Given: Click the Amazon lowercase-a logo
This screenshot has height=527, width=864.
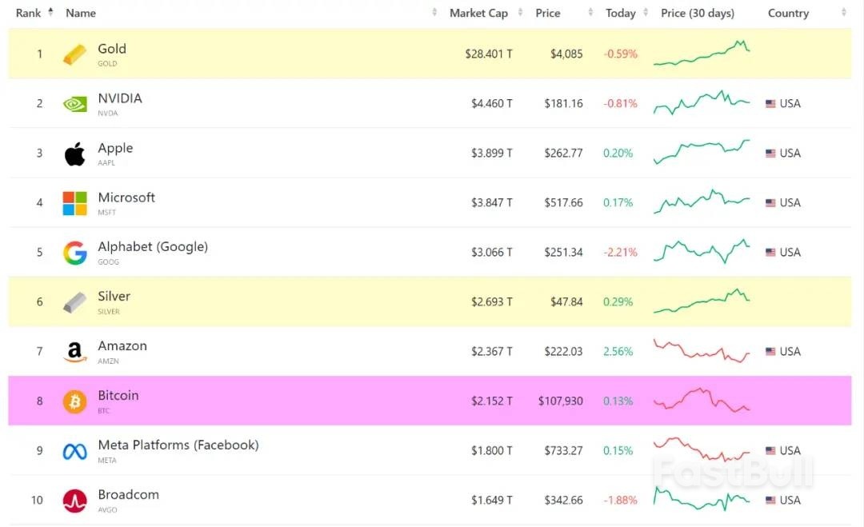Looking at the screenshot, I should click(74, 351).
